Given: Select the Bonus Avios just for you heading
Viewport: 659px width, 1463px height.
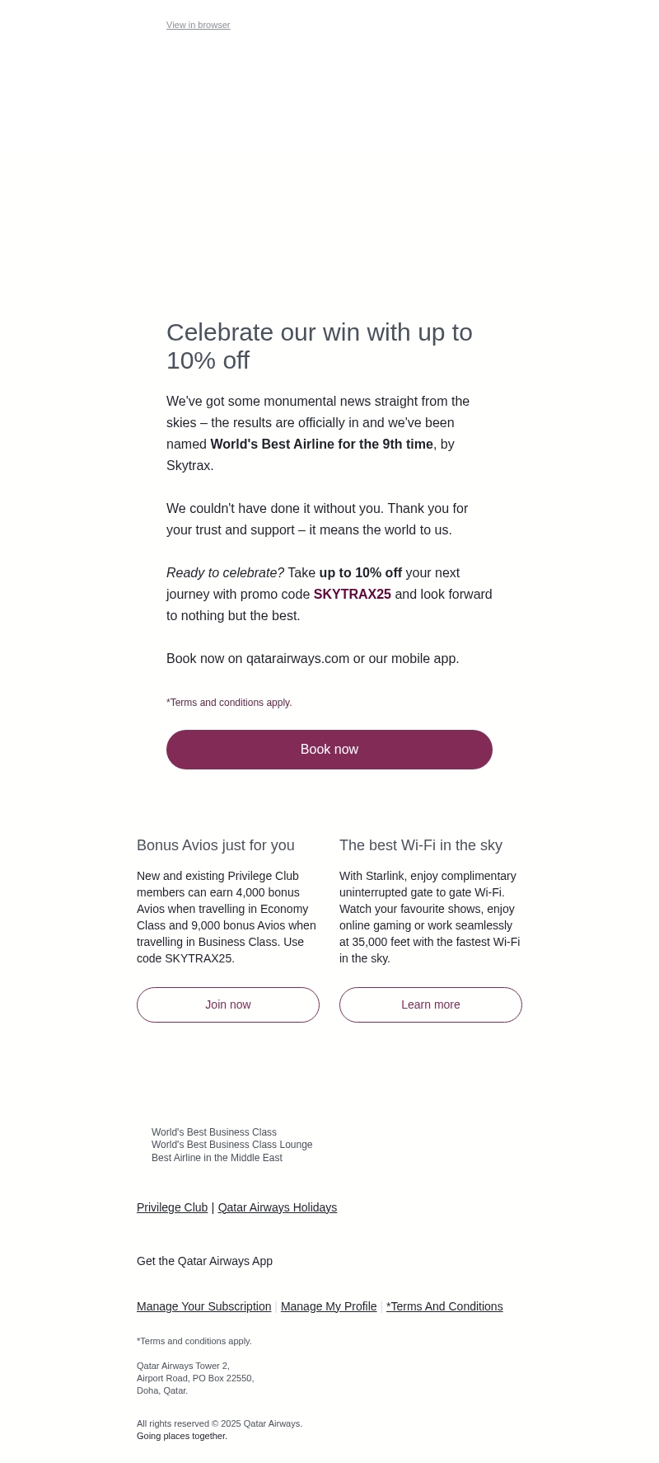Looking at the screenshot, I should pos(216,845).
